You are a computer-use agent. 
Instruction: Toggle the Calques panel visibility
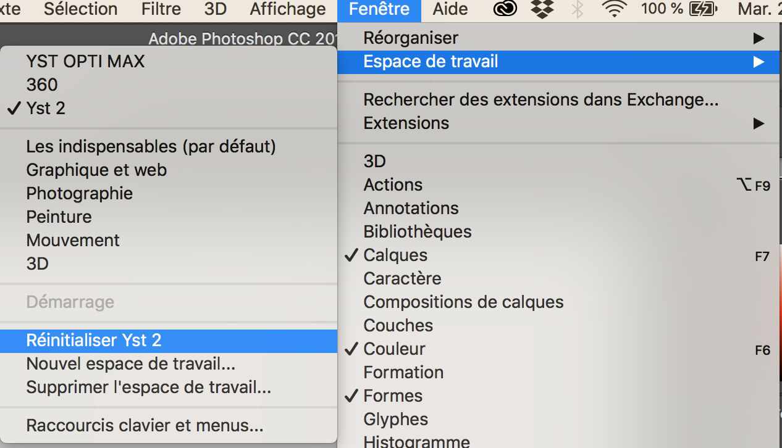coord(395,255)
